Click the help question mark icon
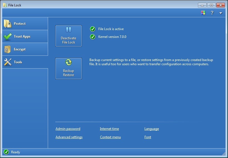Viewport: 228px width, 158px height. pyautogui.click(x=212, y=13)
